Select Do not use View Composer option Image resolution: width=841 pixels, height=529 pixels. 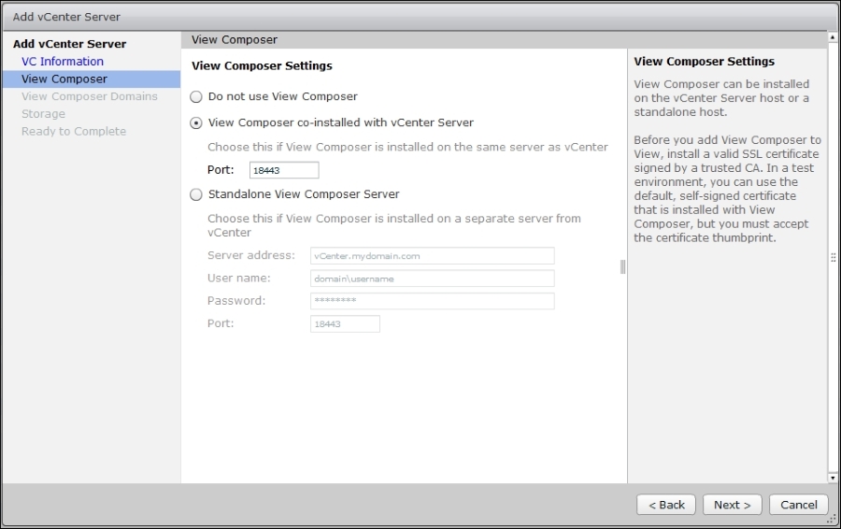[196, 96]
